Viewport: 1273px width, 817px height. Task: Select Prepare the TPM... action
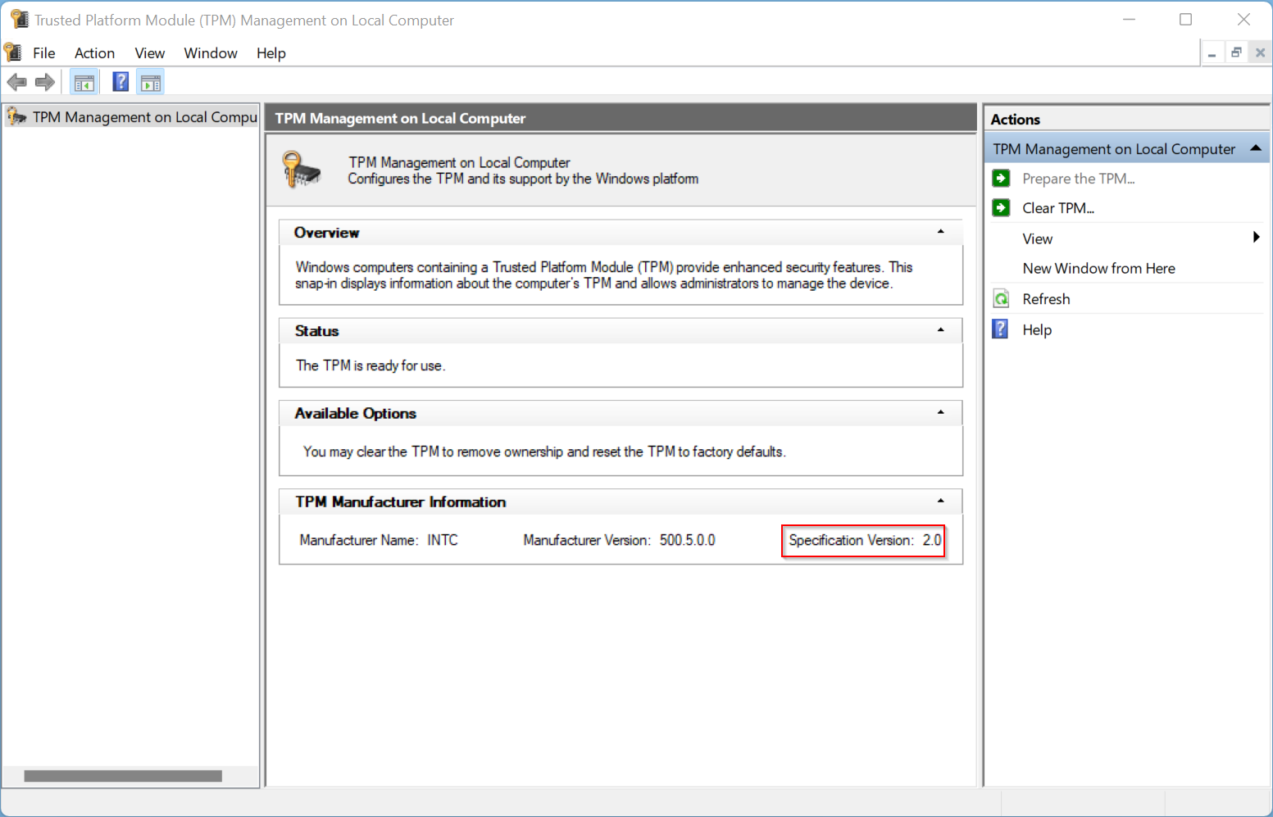pos(1079,179)
